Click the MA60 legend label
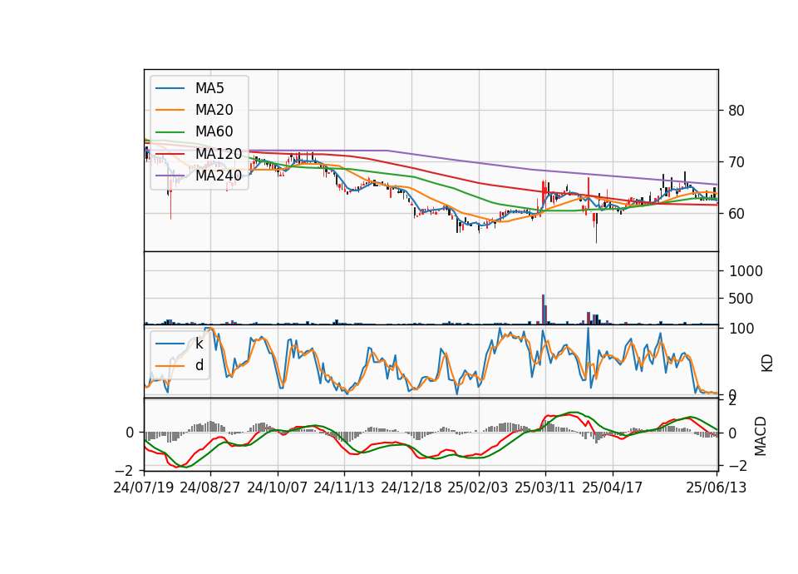Viewport: 798px width, 574px height. click(214, 131)
